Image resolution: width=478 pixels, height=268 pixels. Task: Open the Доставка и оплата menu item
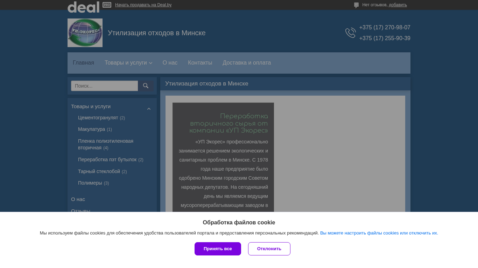click(247, 63)
